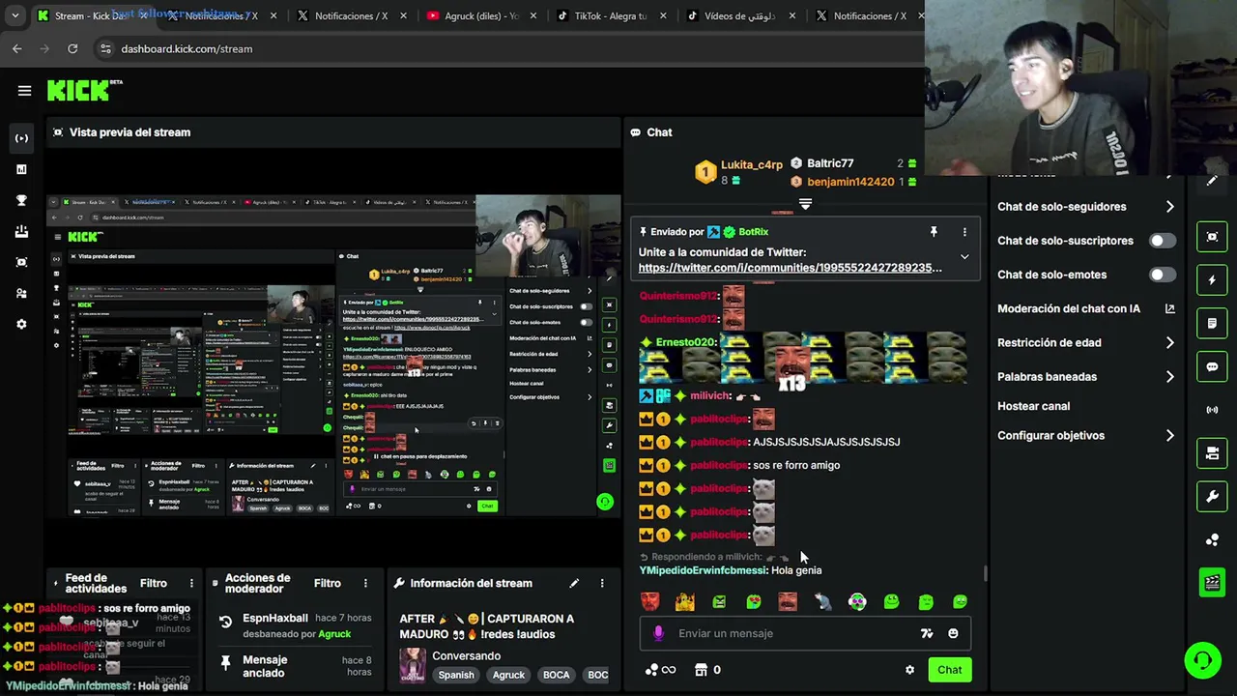Click the BOCA stream tag
Viewport: 1237px width, 696px height.
point(556,676)
